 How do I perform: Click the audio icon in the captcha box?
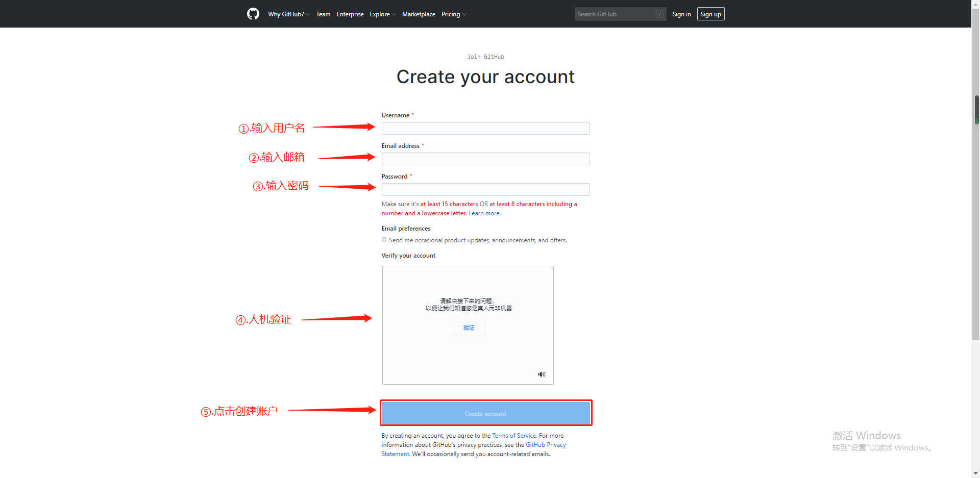click(542, 374)
